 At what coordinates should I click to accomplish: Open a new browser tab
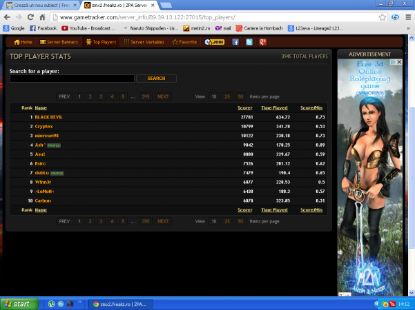pyautogui.click(x=166, y=5)
